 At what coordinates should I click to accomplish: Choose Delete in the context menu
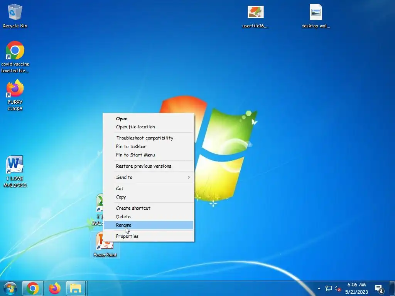149,217
